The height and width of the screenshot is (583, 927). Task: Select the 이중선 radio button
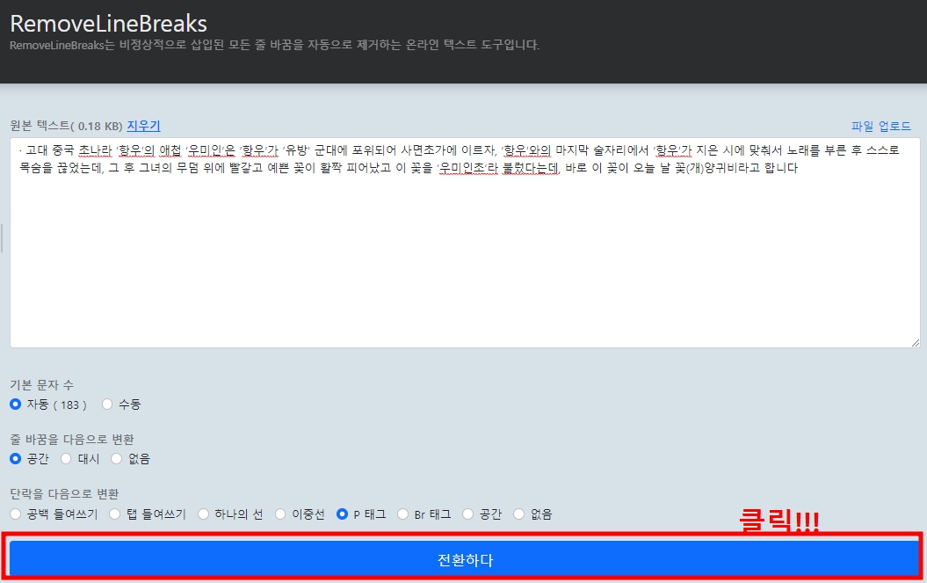point(280,514)
